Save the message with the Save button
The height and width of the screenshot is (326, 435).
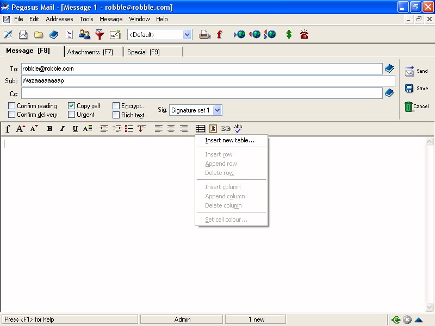(416, 89)
